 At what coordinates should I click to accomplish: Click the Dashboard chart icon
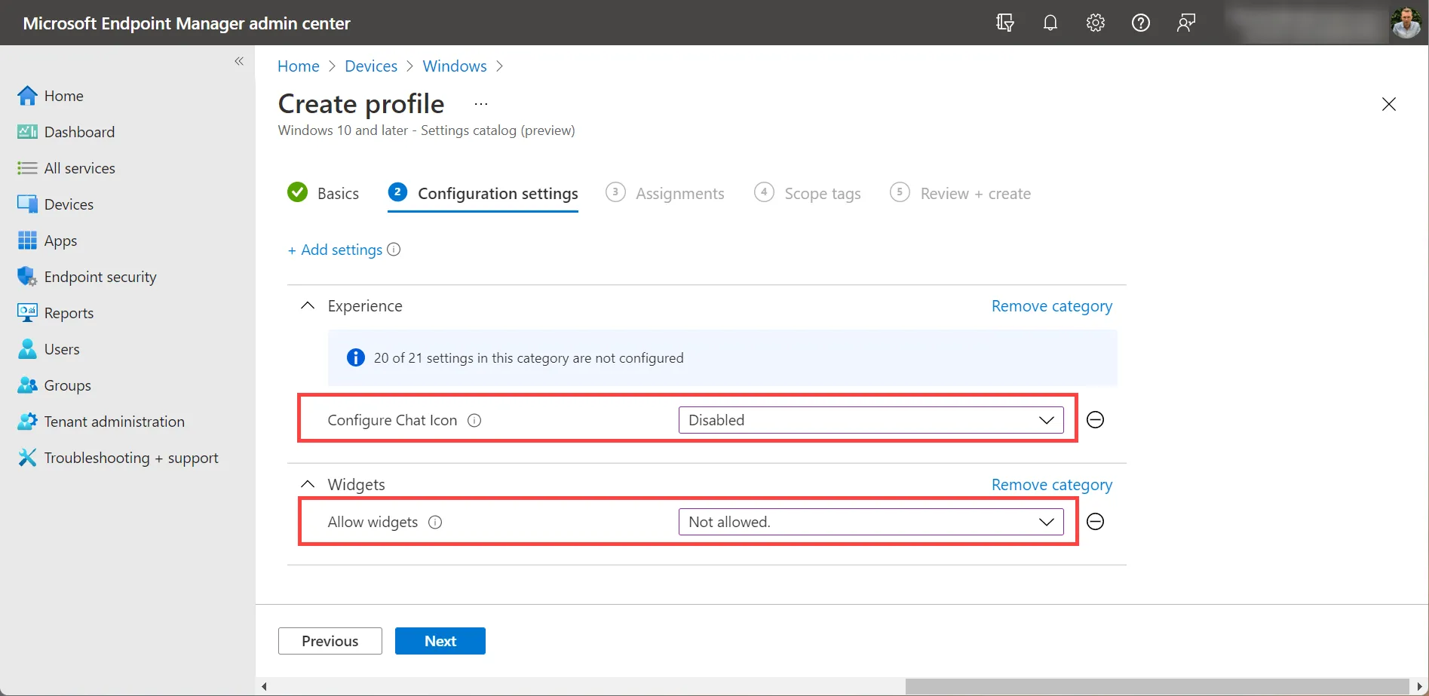[x=27, y=132]
